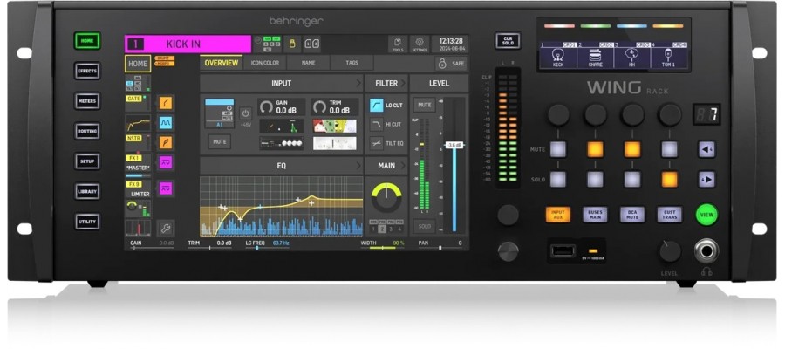Expand the INPUT section chevron
785x349 pixels.
(358, 83)
